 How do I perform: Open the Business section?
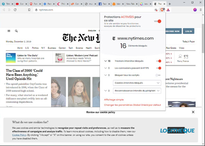(52, 48)
